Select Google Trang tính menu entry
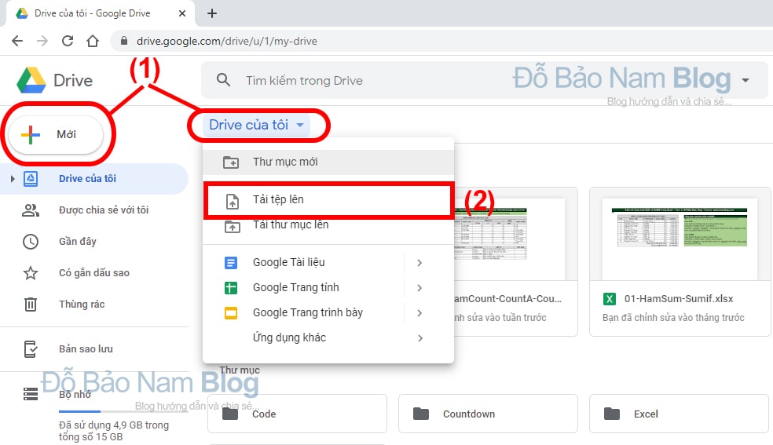The image size is (773, 445). coord(328,288)
